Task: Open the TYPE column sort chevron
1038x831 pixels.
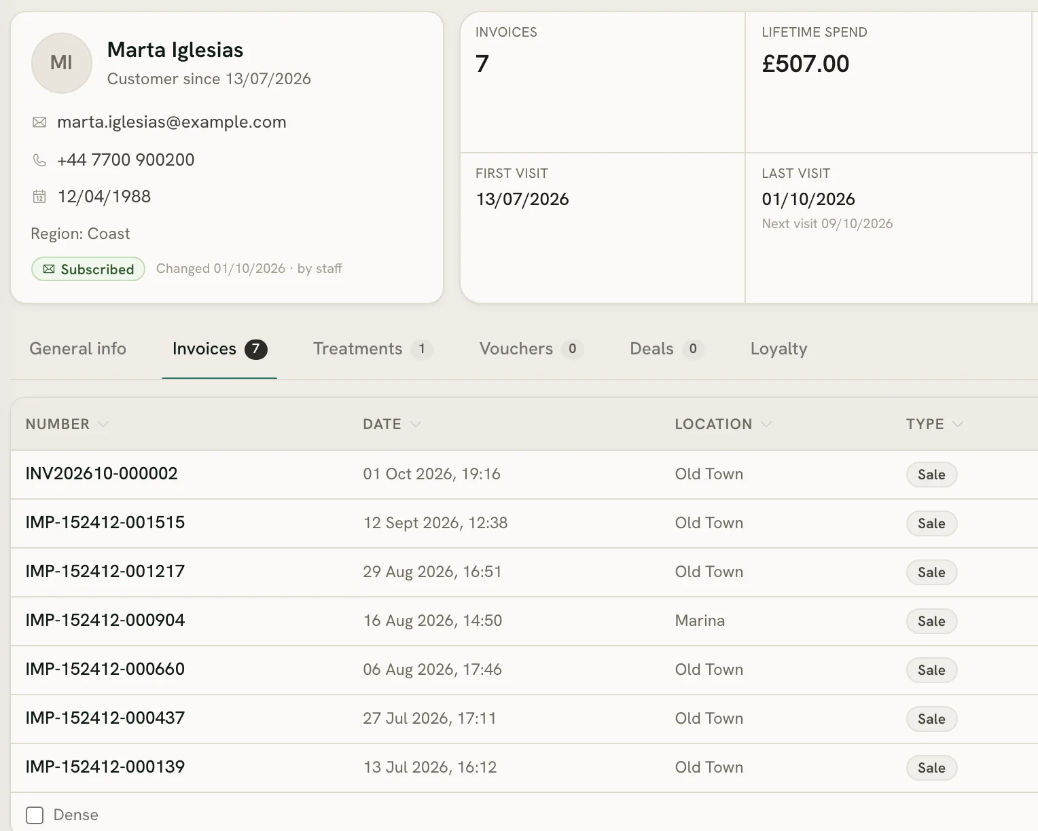Action: click(x=958, y=424)
